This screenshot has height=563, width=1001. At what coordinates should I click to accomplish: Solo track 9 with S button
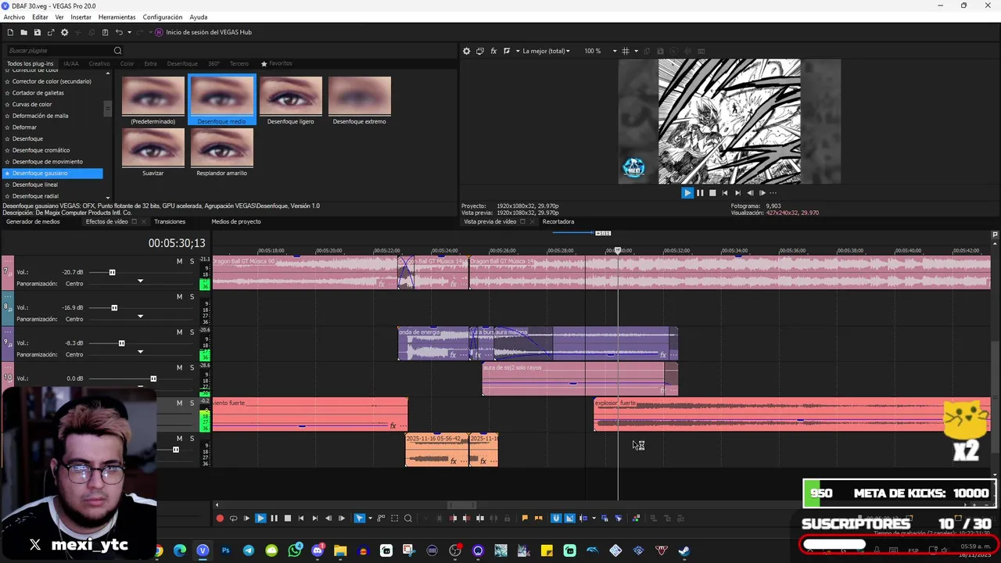click(192, 332)
